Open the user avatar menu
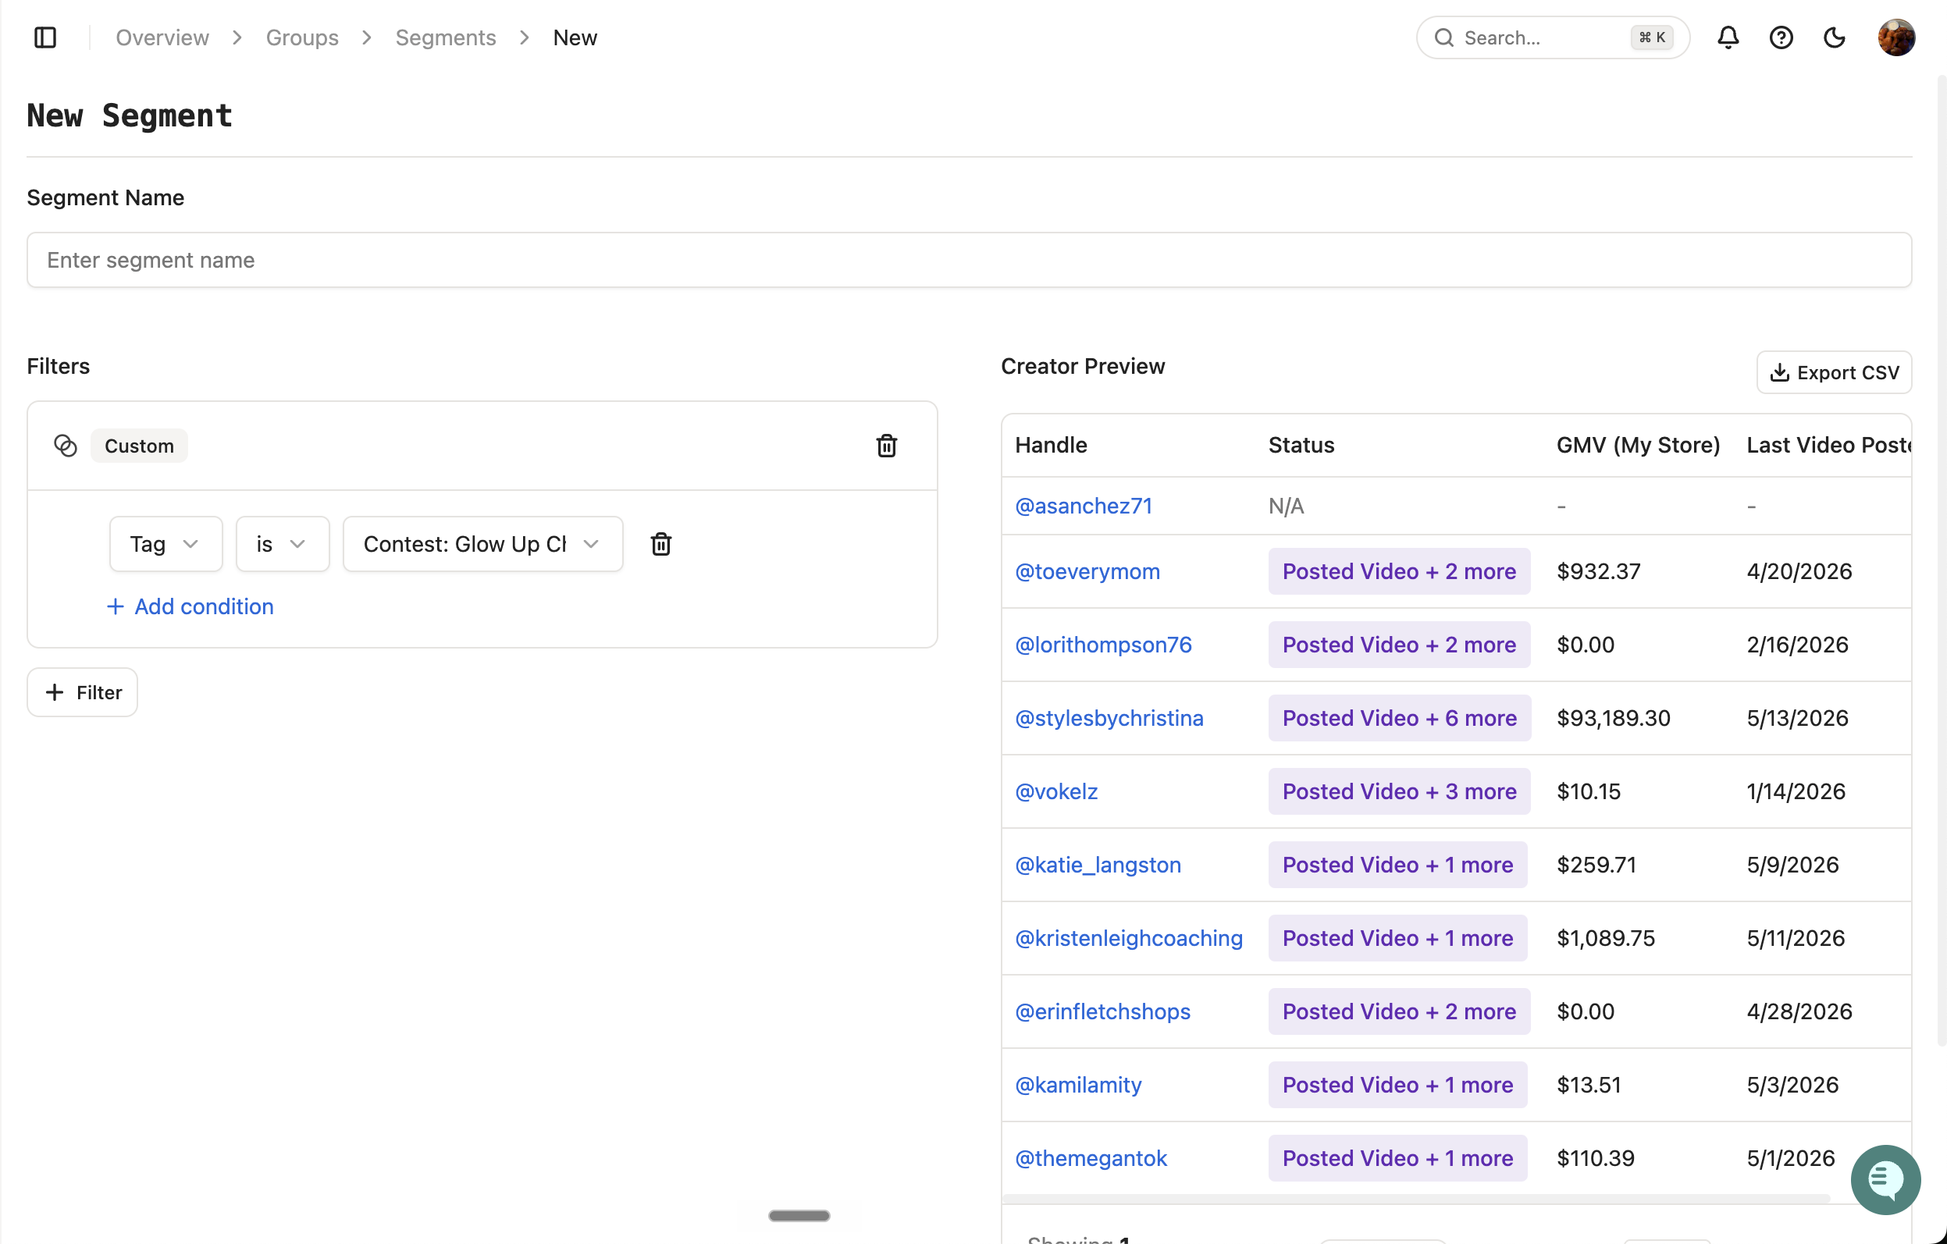1947x1244 pixels. [1896, 37]
